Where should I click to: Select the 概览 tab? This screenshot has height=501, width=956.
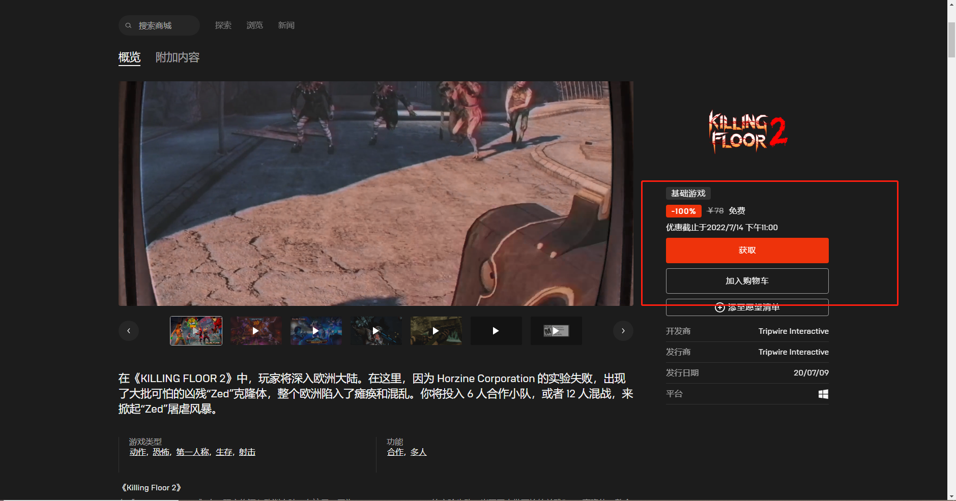click(129, 57)
